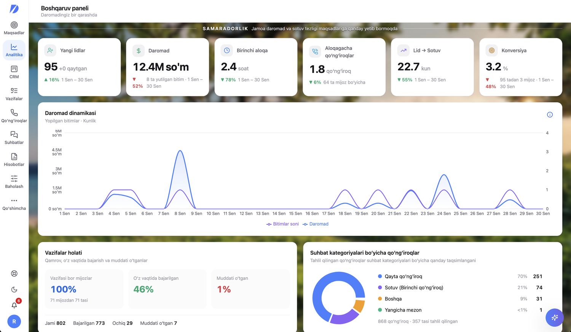Click the Qayta qo'ng'iroq blue legend dot
The height and width of the screenshot is (332, 571).
380,276
